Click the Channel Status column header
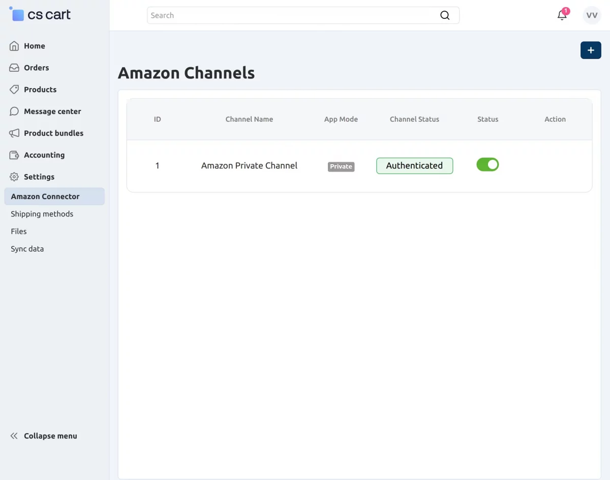This screenshot has width=610, height=480. coord(414,119)
